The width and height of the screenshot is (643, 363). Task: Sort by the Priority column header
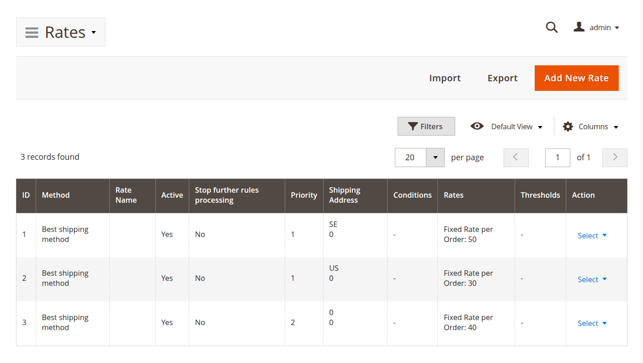(x=303, y=195)
